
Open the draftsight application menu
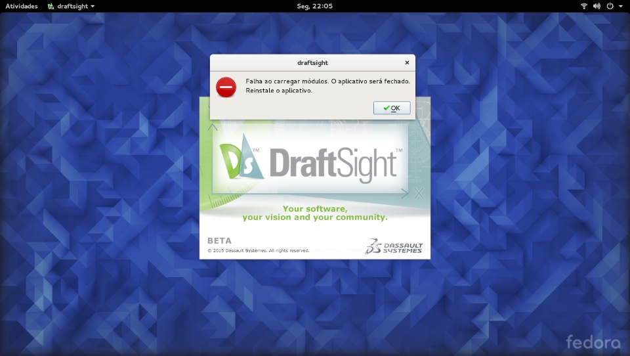tap(72, 6)
